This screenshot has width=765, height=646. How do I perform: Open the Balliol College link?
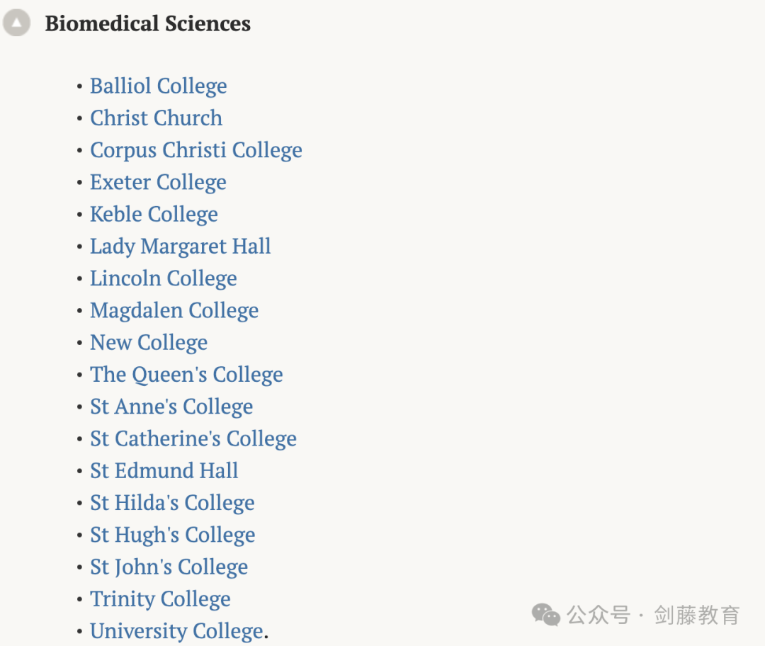[x=159, y=87]
